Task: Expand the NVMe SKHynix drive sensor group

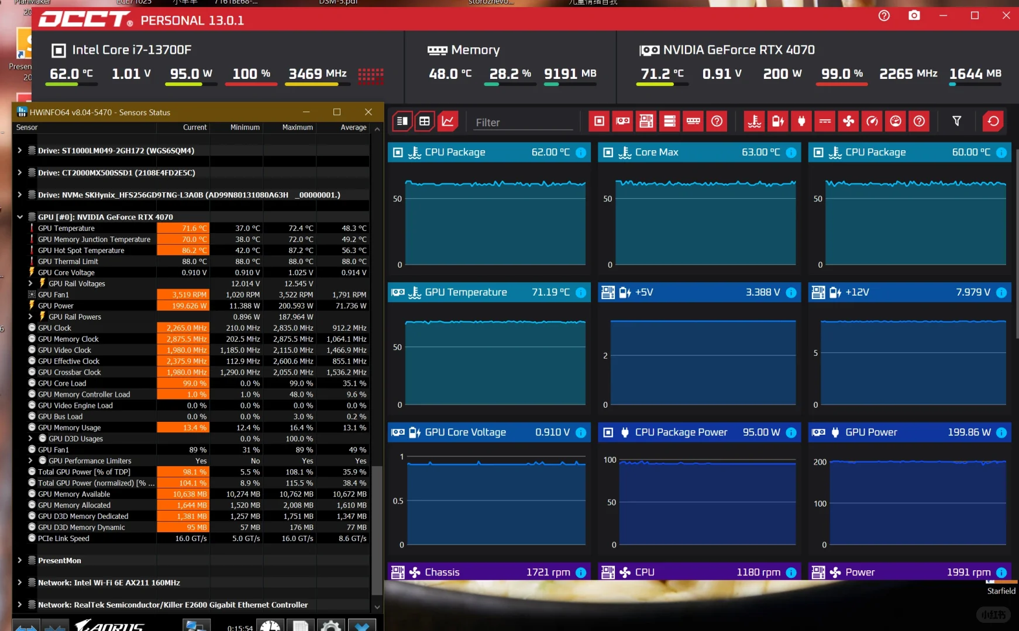Action: click(x=20, y=195)
